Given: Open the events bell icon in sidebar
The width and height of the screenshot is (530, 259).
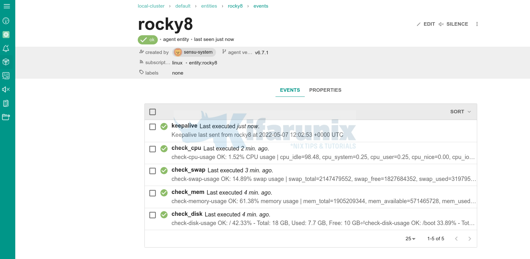Looking at the screenshot, I should click(6, 48).
